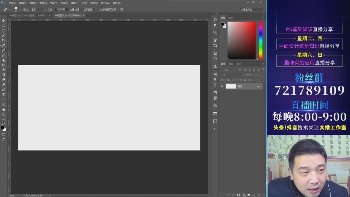The height and width of the screenshot is (197, 350).
Task: Open the Layers panel options menu
Action: coord(263,64)
